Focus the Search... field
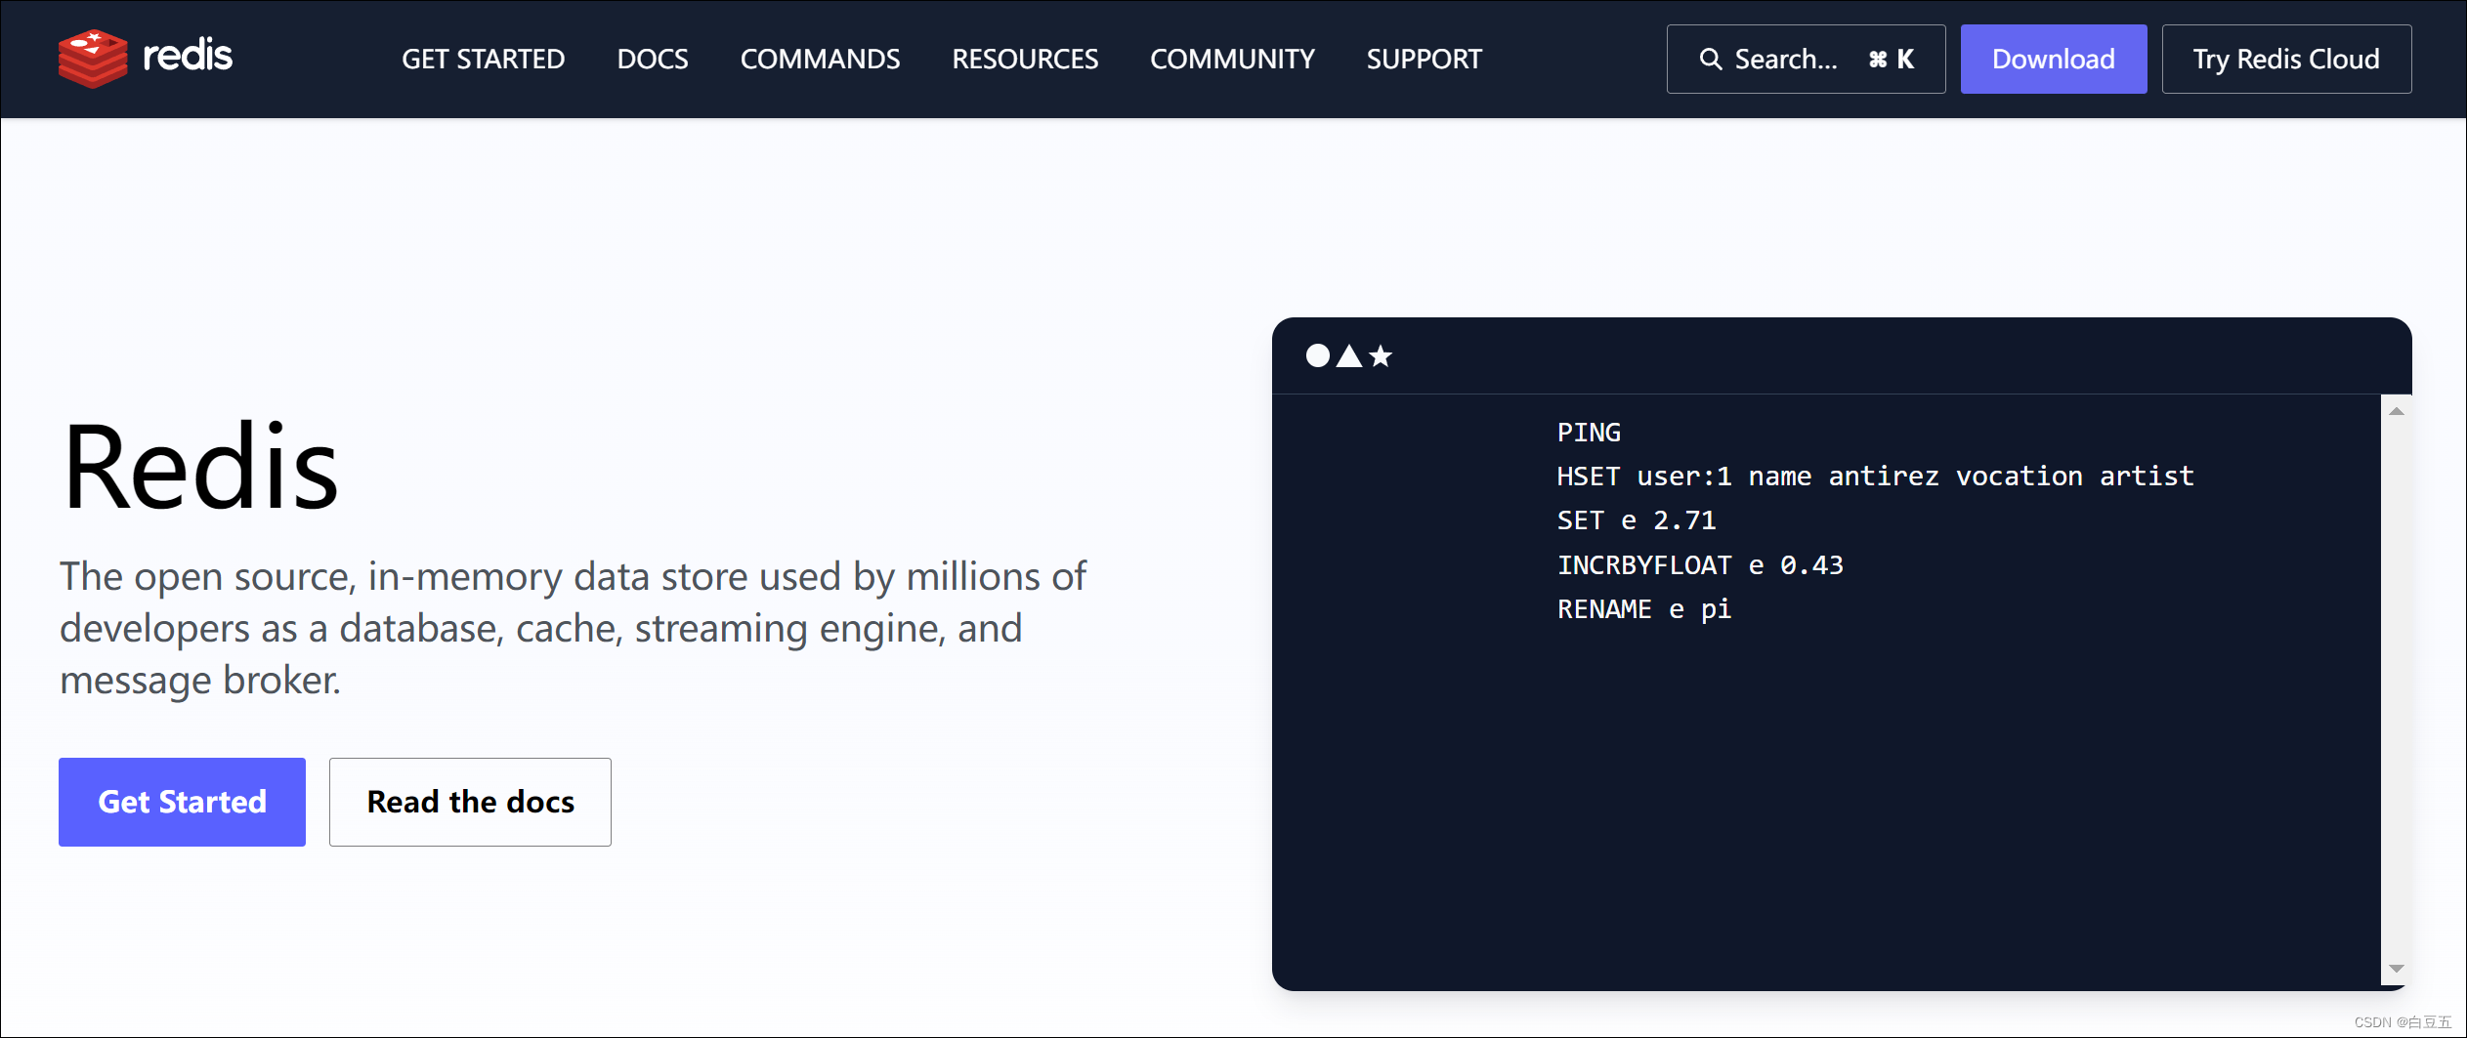Viewport: 2467px width, 1038px height. point(1806,60)
